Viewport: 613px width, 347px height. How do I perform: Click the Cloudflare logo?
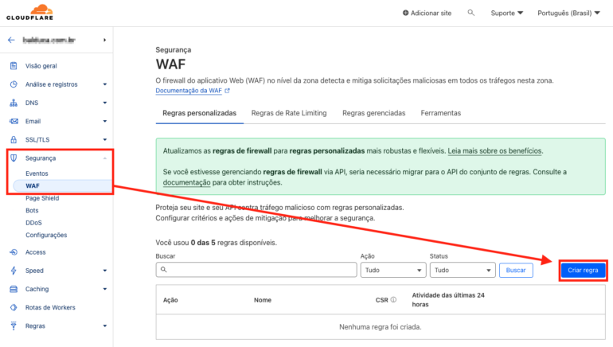(x=29, y=13)
